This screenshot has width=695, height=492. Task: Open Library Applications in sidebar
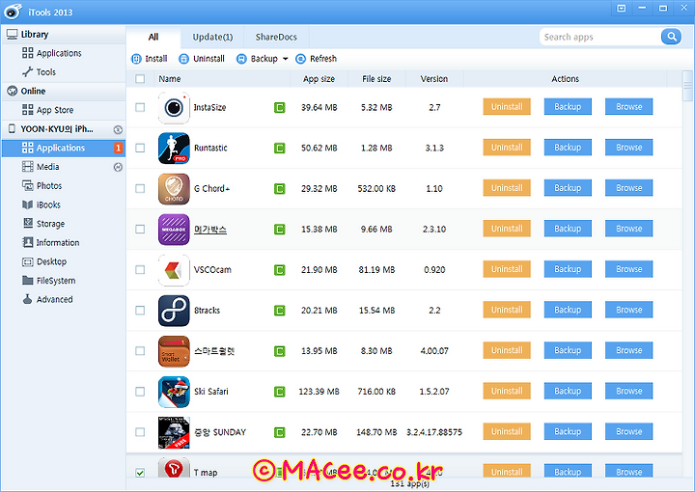coord(64,53)
